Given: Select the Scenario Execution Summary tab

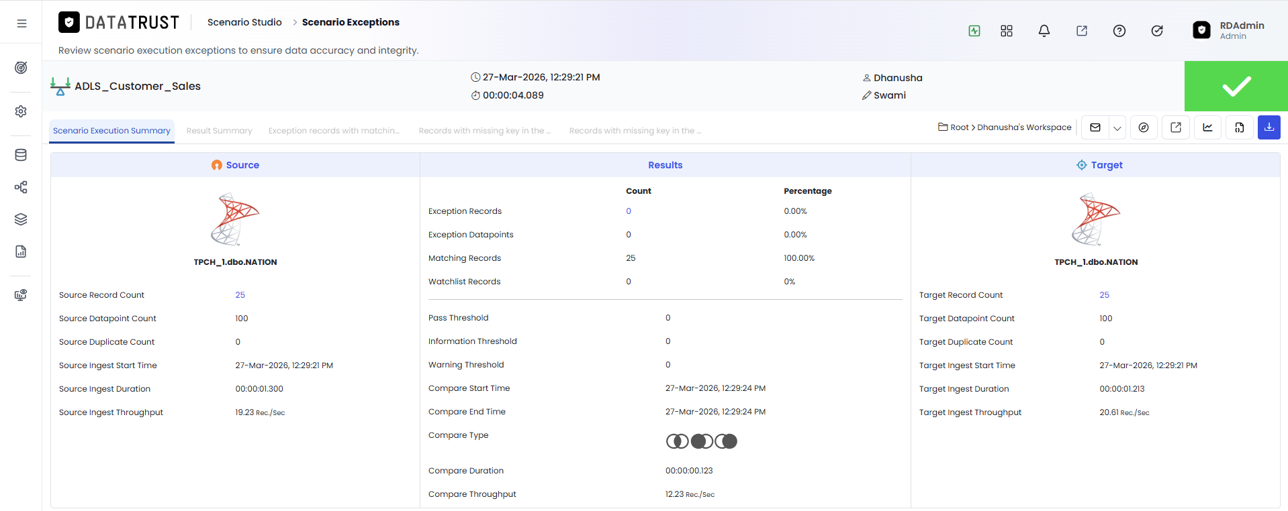Looking at the screenshot, I should (x=111, y=131).
